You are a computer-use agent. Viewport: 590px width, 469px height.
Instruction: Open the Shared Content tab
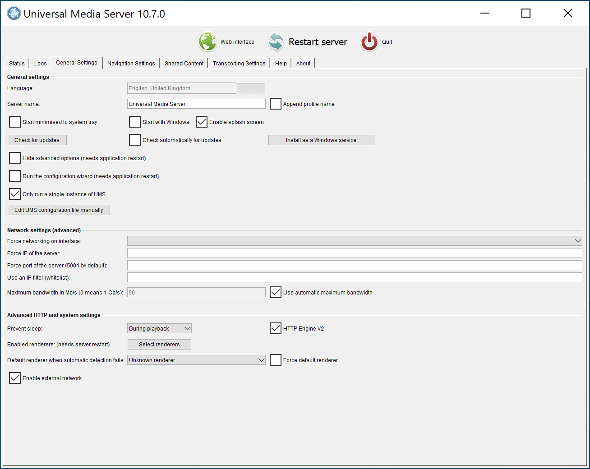tap(184, 63)
